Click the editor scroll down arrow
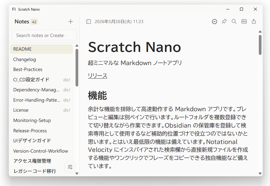The width and height of the screenshot is (270, 186). pos(260,174)
